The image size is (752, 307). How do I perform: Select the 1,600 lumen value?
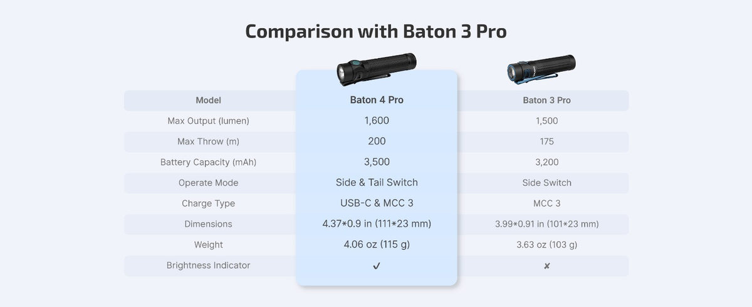[377, 121]
